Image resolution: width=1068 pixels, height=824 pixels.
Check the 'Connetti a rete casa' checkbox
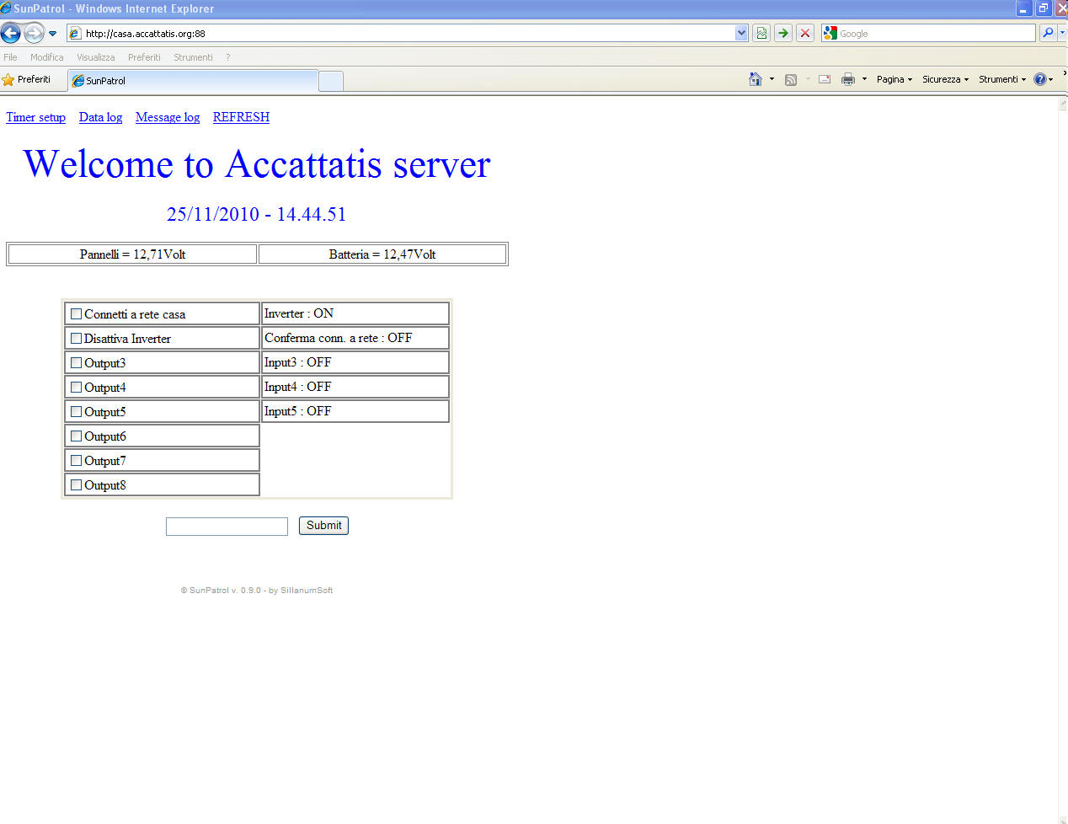[x=77, y=314]
